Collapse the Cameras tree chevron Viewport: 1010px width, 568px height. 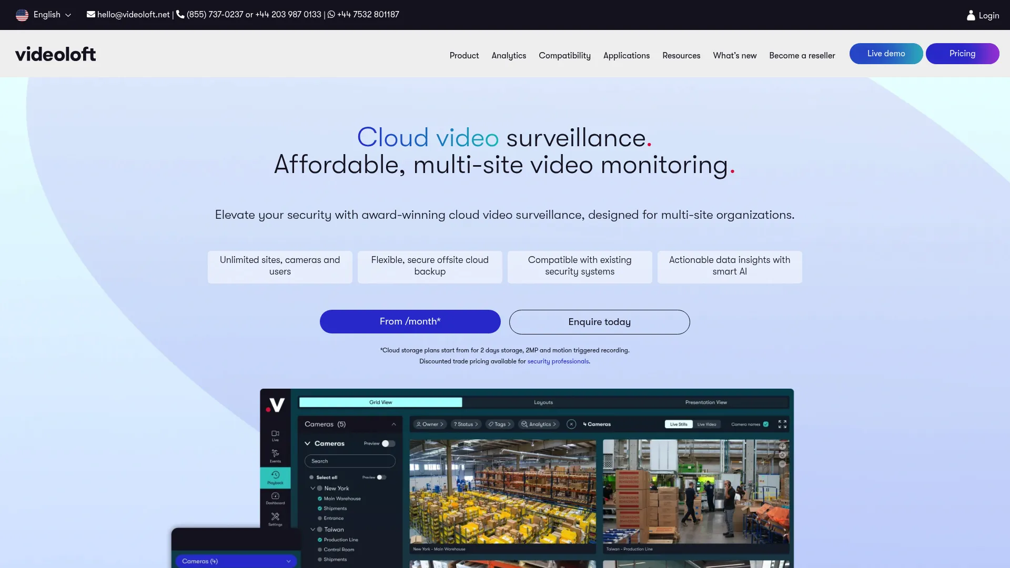tap(308, 443)
